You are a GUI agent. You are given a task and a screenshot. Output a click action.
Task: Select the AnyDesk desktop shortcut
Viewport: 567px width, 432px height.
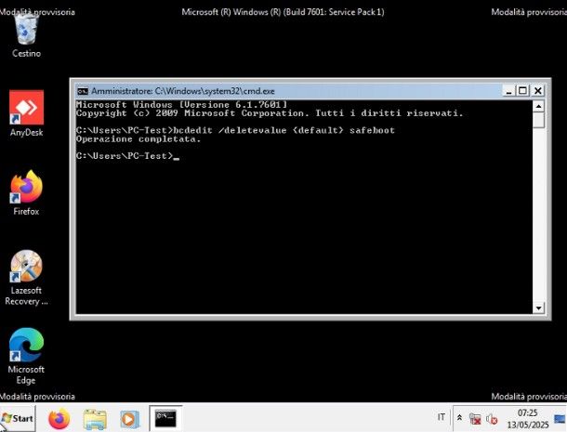(26, 113)
